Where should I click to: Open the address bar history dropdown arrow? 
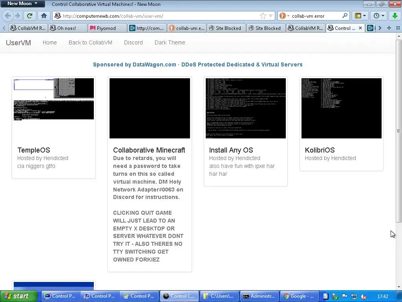[270, 16]
